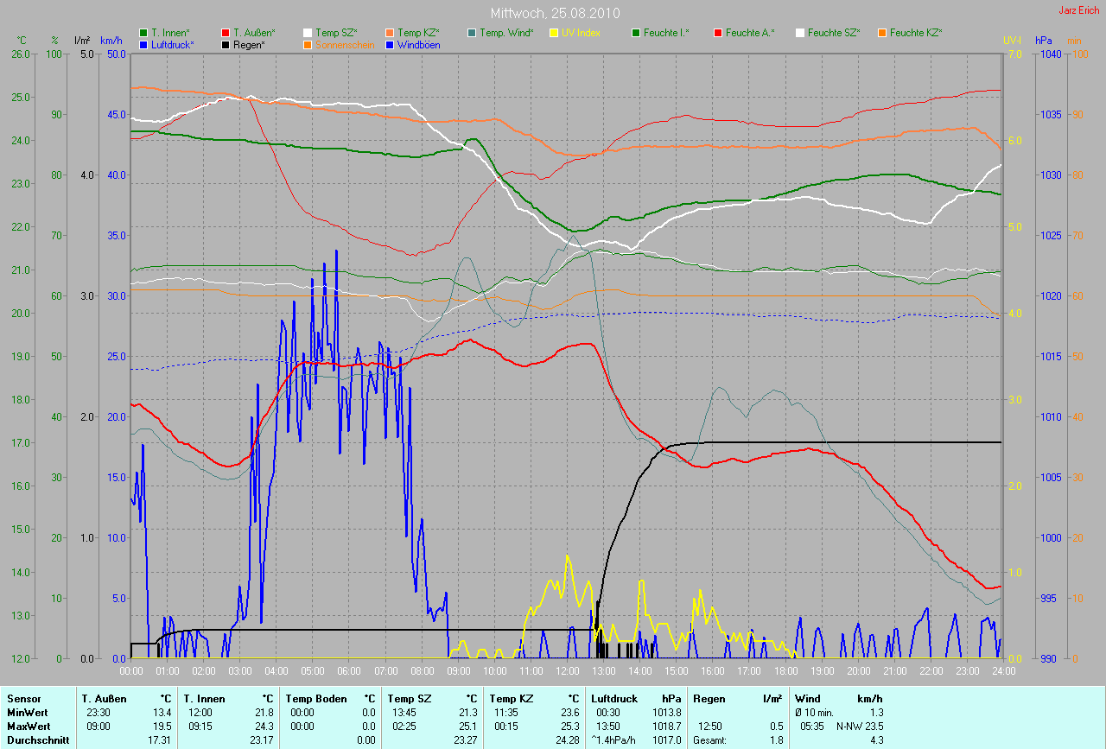Viewport: 1106px width, 749px height.
Task: Select the Regen column header in table
Action: coord(708,698)
